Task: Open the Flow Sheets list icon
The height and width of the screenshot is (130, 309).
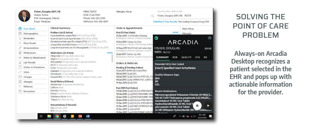Action: pyautogui.click(x=20, y=43)
